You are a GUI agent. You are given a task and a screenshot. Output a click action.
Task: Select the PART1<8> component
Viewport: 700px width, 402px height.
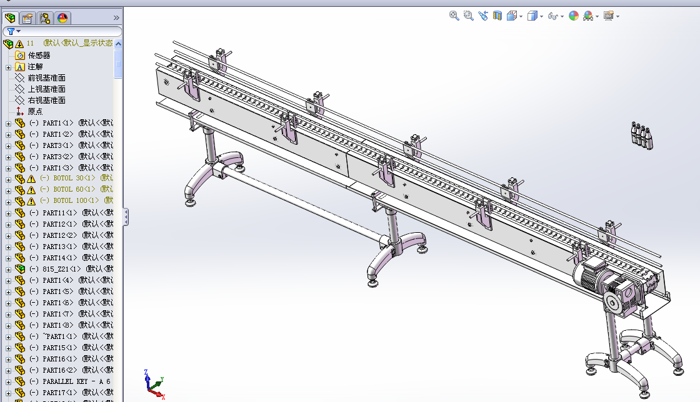pos(71,325)
